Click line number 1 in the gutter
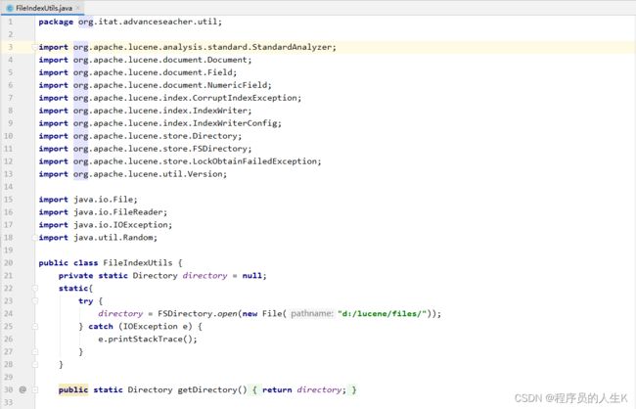 (9, 22)
